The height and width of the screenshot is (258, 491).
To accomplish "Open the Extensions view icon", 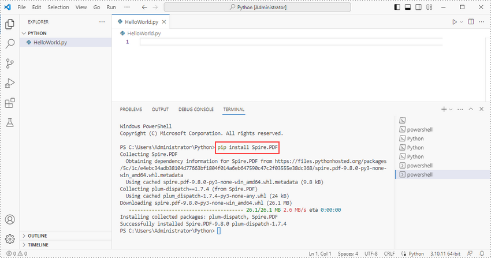I will tap(10, 103).
